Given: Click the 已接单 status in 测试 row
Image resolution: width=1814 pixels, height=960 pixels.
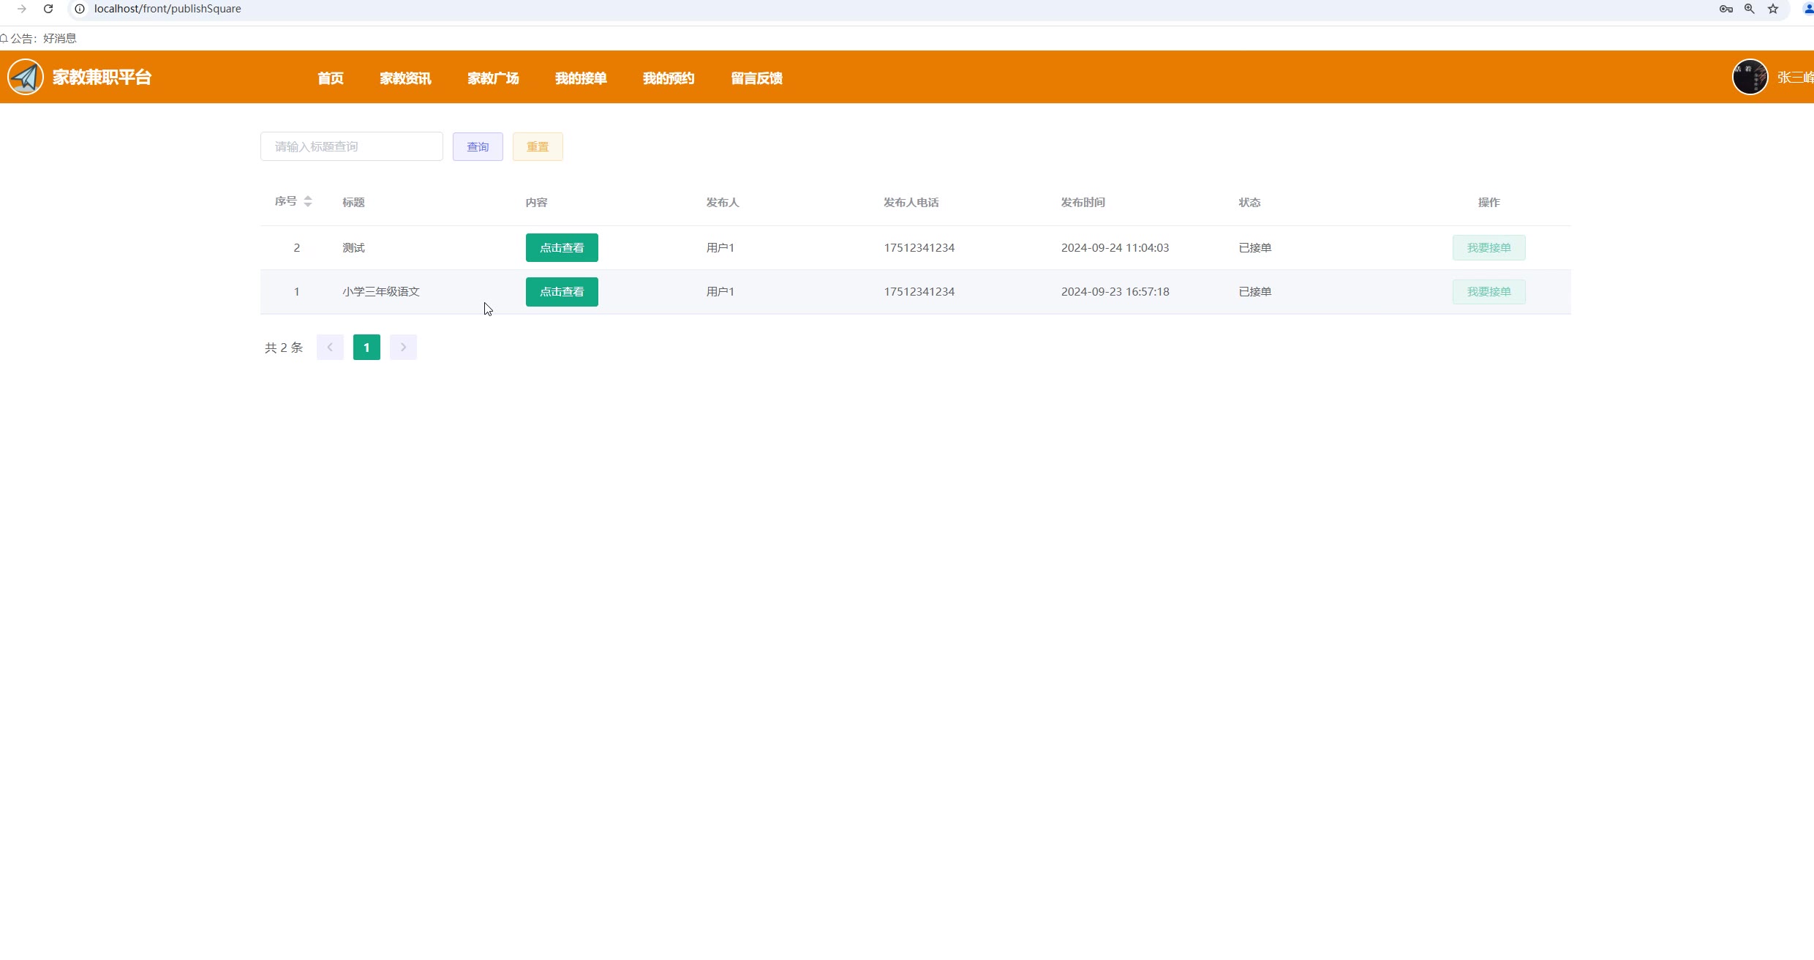Looking at the screenshot, I should point(1255,247).
